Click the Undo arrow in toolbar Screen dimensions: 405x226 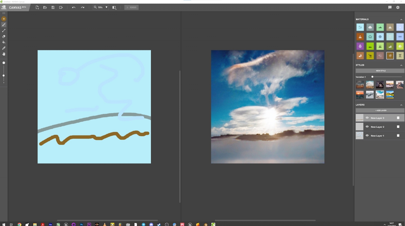(x=74, y=8)
